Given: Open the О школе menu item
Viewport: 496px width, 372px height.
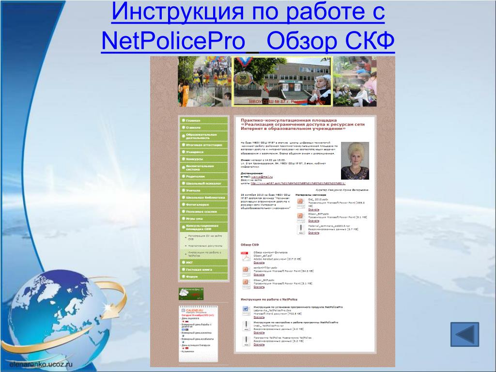Looking at the screenshot, I should click(204, 127).
